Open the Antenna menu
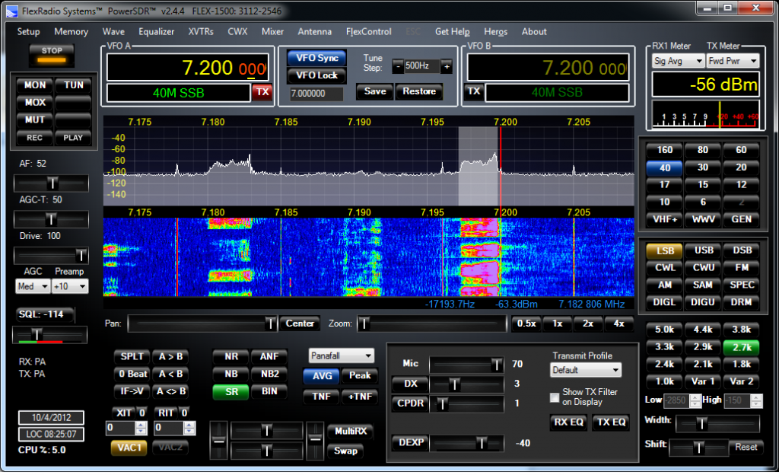Screen dimensions: 779x475 pyautogui.click(x=314, y=32)
